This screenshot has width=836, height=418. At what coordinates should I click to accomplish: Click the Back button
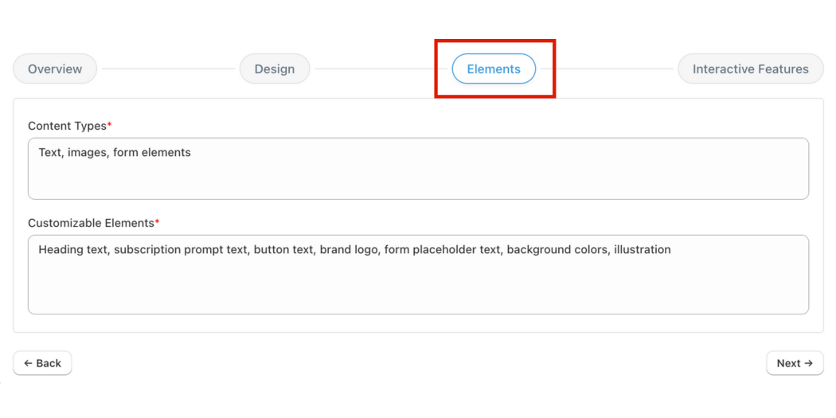(x=42, y=363)
